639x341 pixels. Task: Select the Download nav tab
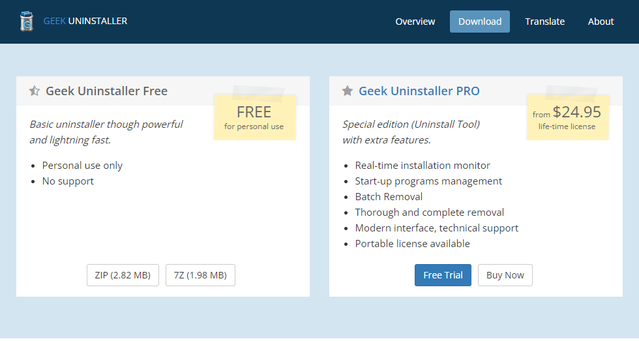click(x=480, y=22)
